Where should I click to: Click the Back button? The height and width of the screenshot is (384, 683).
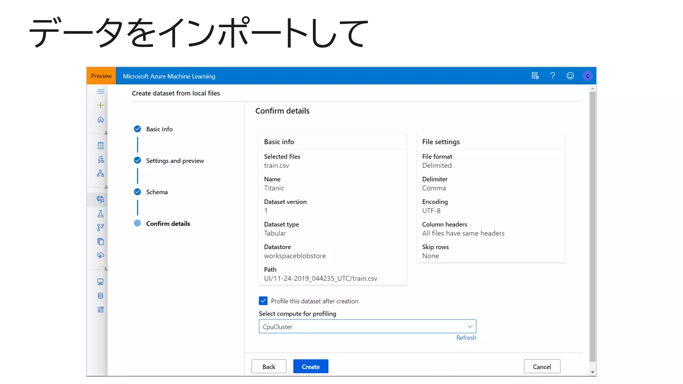(269, 366)
